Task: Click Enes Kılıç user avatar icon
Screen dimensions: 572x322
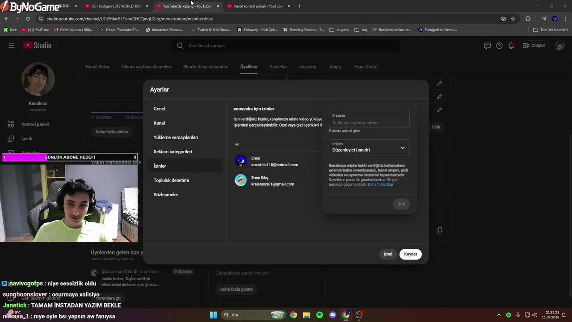Action: tap(241, 180)
